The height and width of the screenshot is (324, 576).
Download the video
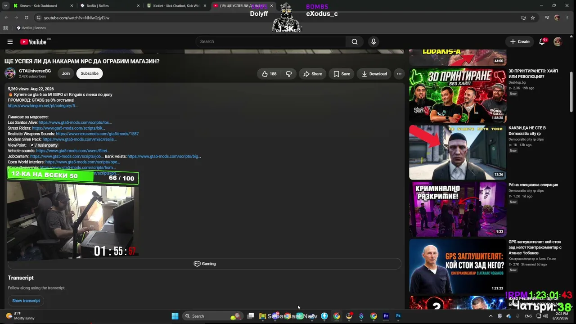tap(374, 74)
